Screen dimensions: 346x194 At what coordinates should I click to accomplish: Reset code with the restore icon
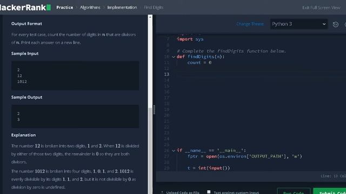click(x=336, y=24)
